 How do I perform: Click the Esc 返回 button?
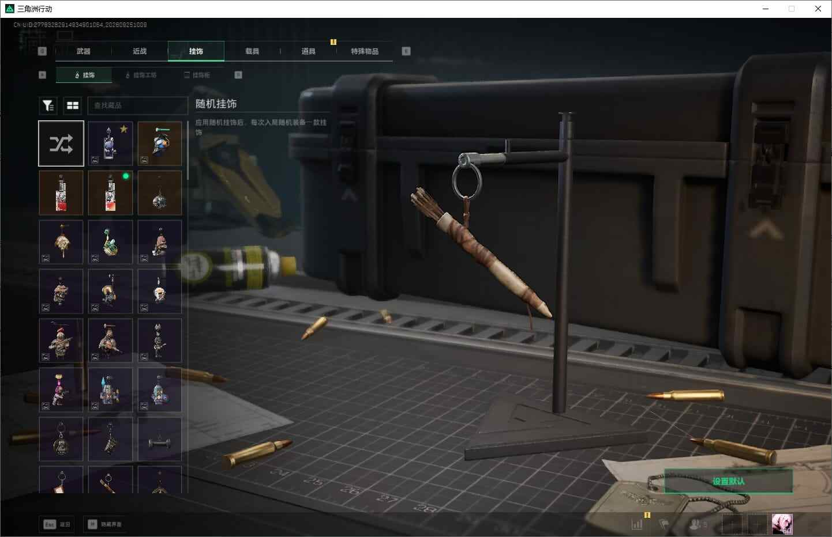[x=57, y=524]
